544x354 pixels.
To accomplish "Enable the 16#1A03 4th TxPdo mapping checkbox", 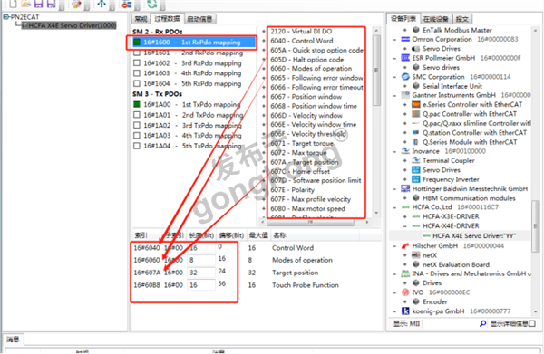I will pos(137,136).
